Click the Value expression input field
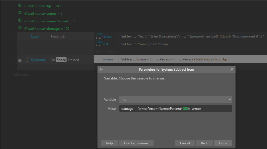The image size is (267, 149). point(176,108)
